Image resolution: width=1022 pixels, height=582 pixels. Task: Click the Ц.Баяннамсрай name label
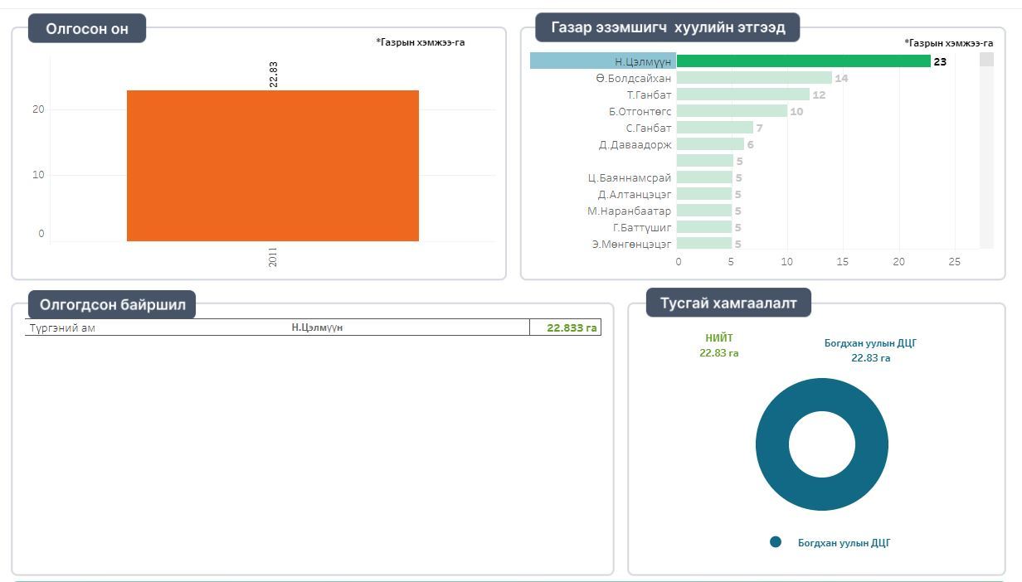[x=630, y=177]
